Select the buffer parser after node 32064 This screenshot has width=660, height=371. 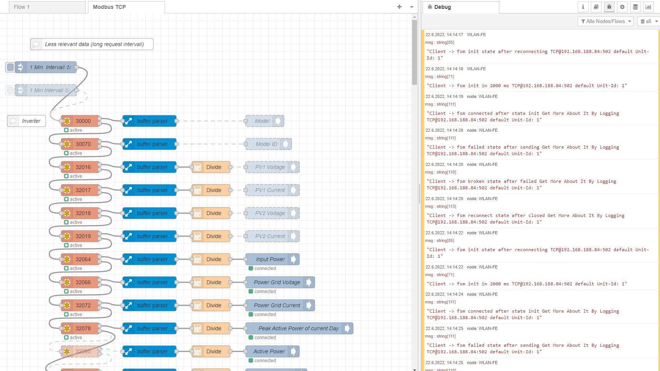[150, 259]
